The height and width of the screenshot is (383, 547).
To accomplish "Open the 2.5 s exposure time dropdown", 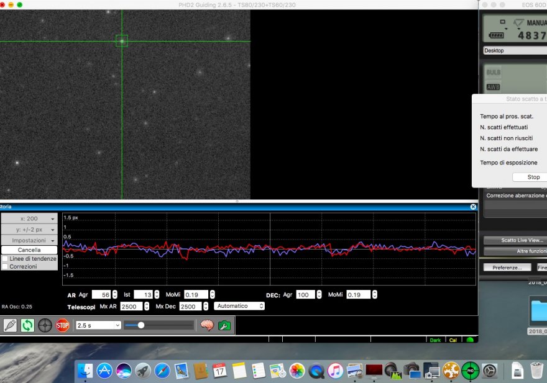I will click(x=98, y=325).
